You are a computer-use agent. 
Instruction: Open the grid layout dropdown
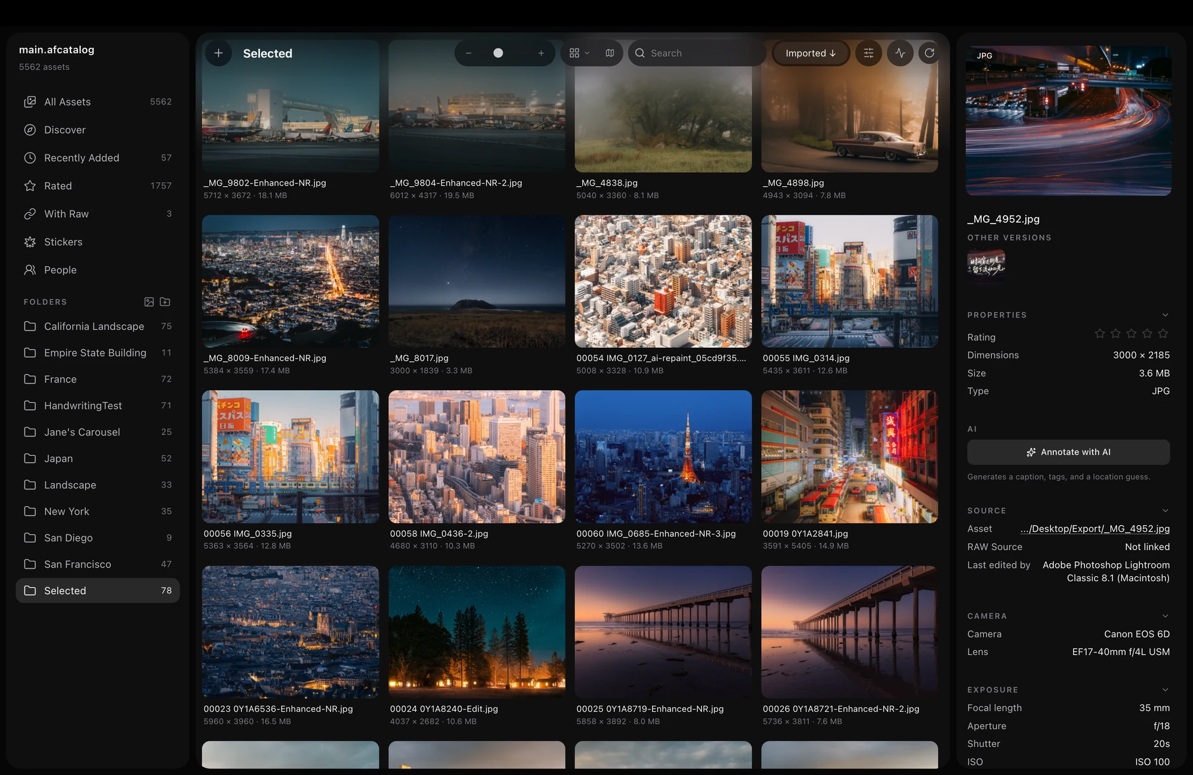click(x=579, y=53)
